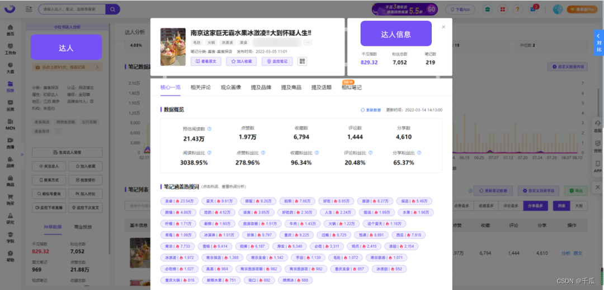Expand the left panel using the double-chevron handle
604x290 pixels.
pos(22,155)
